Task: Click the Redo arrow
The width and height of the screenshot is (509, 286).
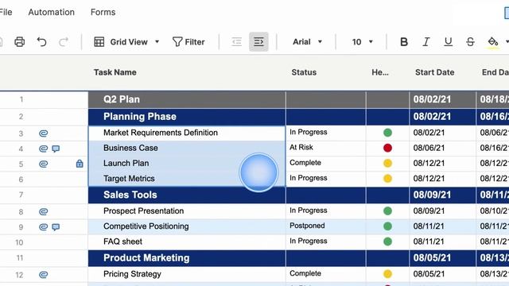Action: [x=64, y=42]
